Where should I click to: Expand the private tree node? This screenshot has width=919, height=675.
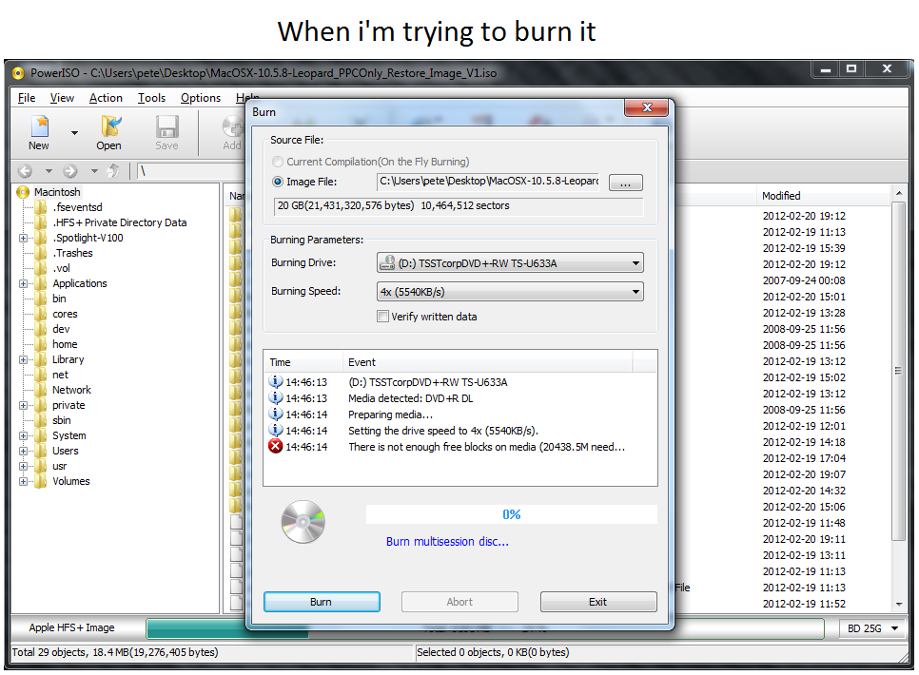23,405
